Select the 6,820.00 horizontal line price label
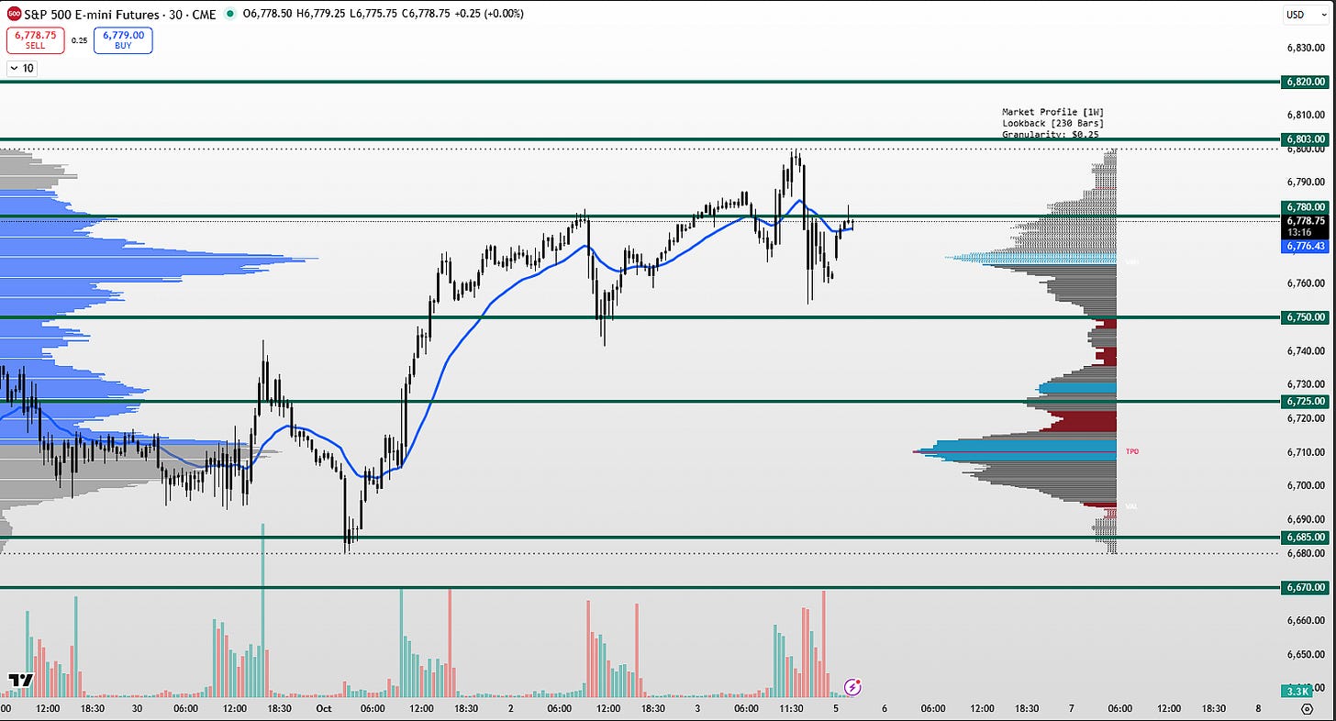This screenshot has width=1336, height=721. [1304, 82]
